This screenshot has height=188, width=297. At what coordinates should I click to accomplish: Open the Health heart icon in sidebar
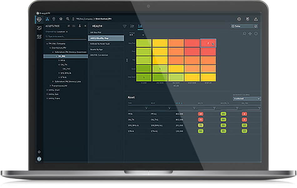pyautogui.click(x=39, y=19)
